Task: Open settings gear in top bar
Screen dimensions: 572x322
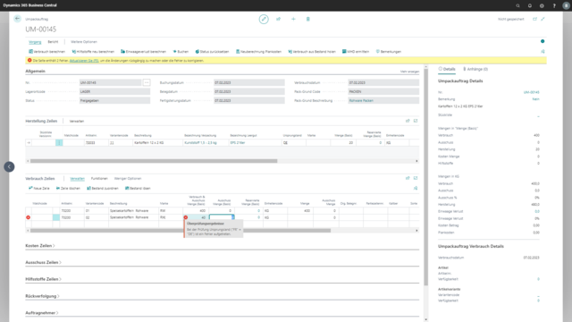Action: click(542, 5)
